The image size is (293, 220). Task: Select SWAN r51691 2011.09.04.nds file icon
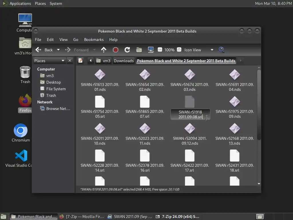[235, 75]
